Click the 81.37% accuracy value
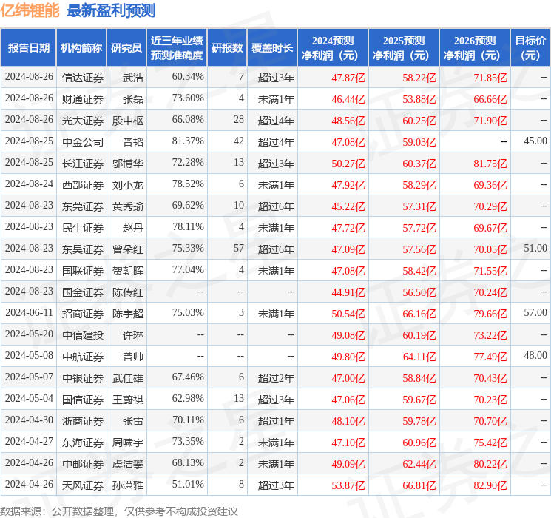Viewport: 551px width, 518px height. point(188,141)
